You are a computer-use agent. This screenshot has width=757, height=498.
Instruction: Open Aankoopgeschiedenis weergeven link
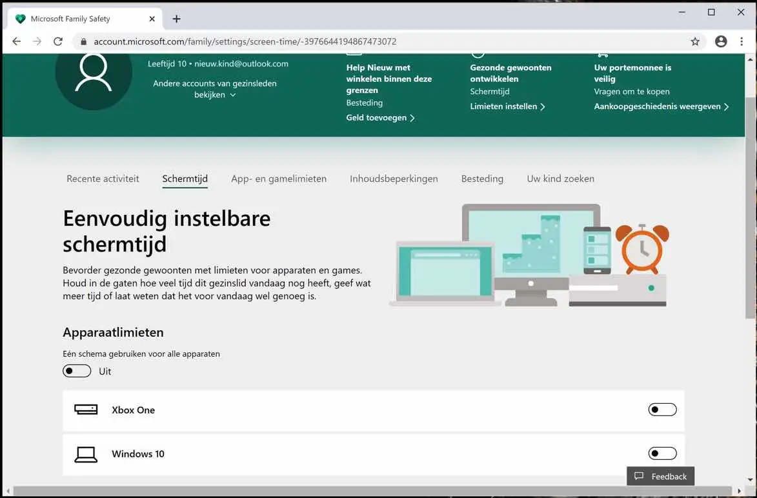point(661,106)
